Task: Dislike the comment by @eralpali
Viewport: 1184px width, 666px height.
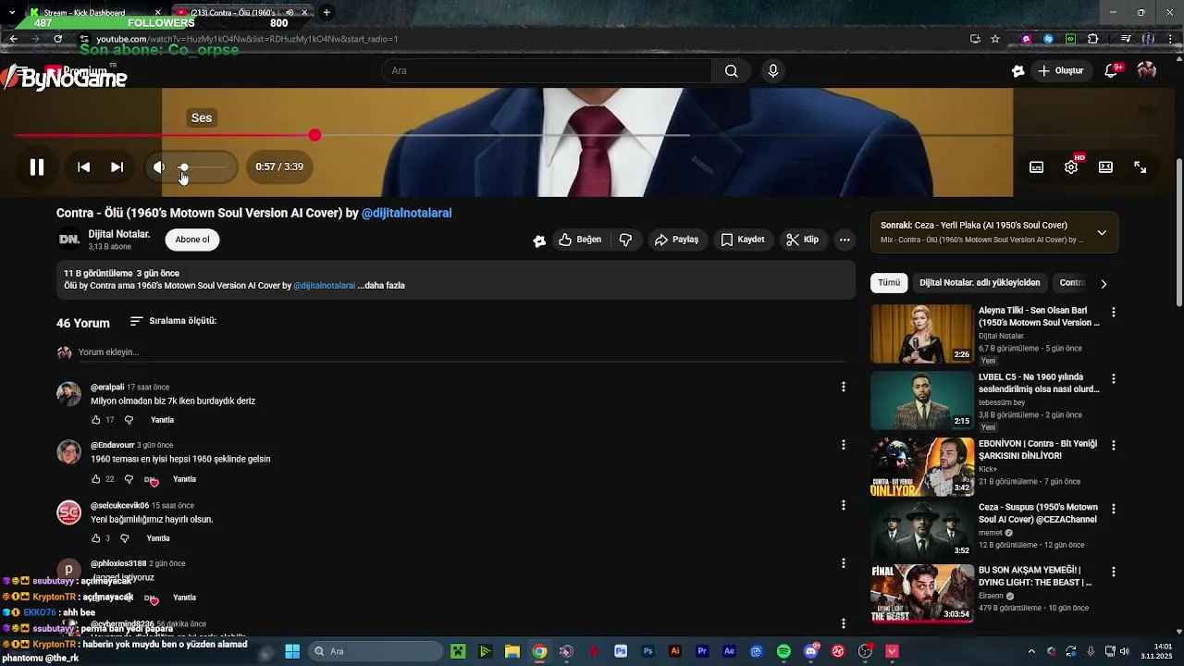Action: click(x=129, y=420)
